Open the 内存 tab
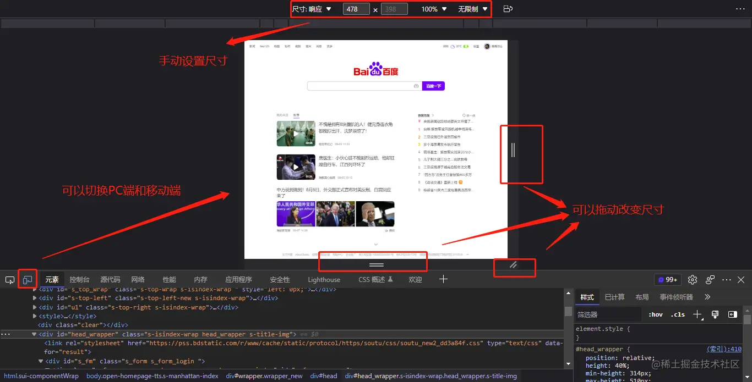The height and width of the screenshot is (382, 752). pyautogui.click(x=201, y=280)
